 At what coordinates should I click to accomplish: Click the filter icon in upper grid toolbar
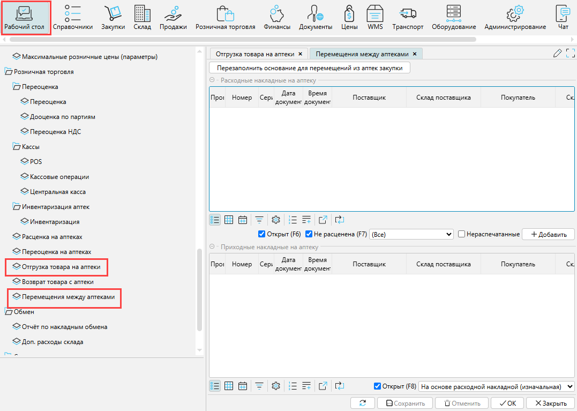pyautogui.click(x=259, y=220)
